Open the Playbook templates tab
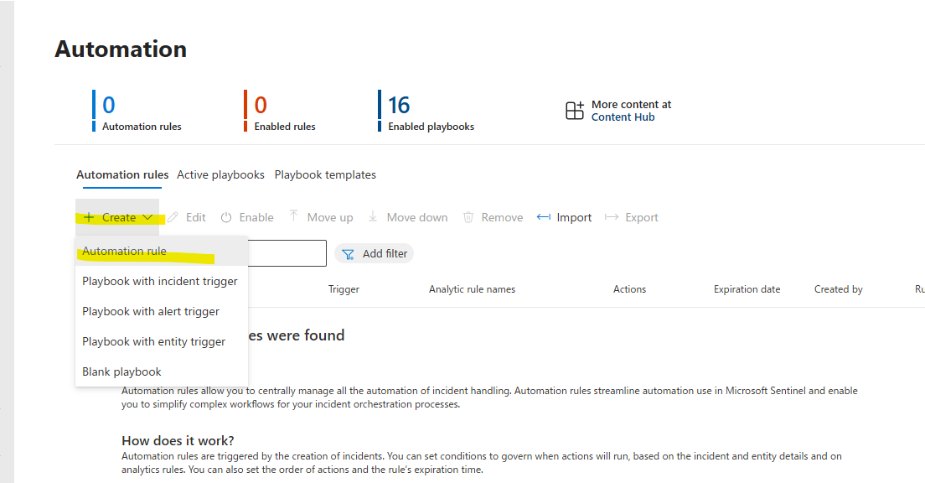The height and width of the screenshot is (483, 925). pyautogui.click(x=325, y=174)
